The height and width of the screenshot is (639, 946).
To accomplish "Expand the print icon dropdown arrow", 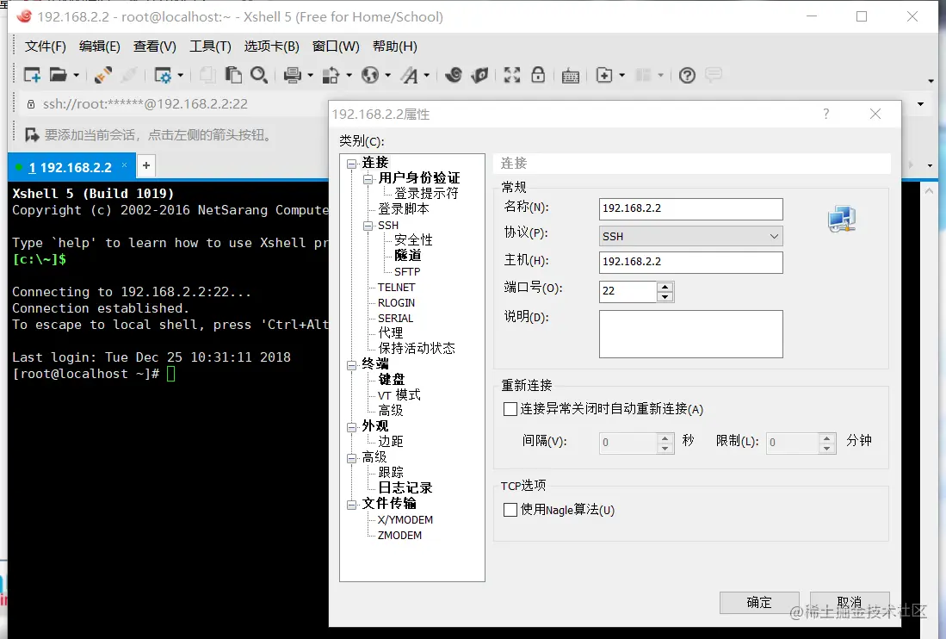I will point(310,76).
